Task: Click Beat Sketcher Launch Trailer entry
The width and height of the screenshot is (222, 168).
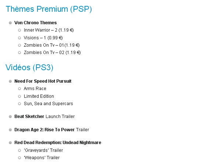Action: pos(44,117)
